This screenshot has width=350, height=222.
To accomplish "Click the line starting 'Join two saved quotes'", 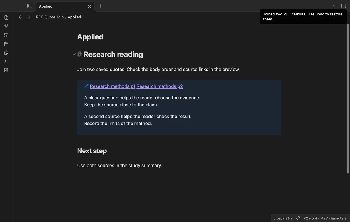I will click(x=158, y=70).
